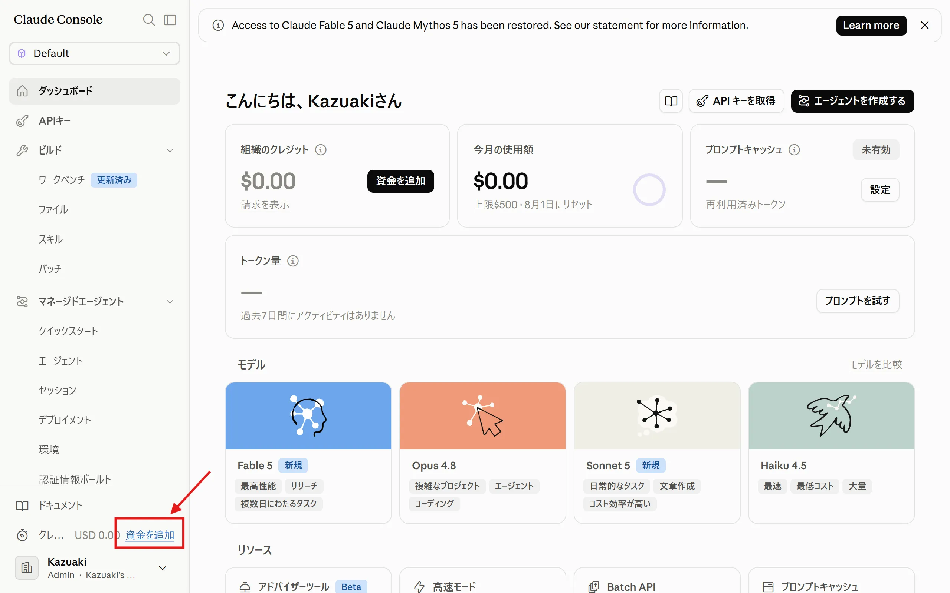
Task: Open the Default workspace dropdown
Action: pos(95,53)
